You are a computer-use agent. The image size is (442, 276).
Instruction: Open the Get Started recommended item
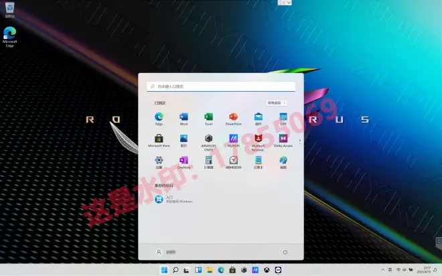(x=174, y=199)
